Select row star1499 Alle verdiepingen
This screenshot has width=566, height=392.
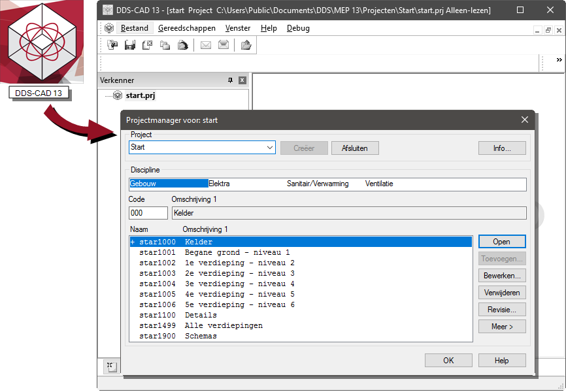click(301, 325)
